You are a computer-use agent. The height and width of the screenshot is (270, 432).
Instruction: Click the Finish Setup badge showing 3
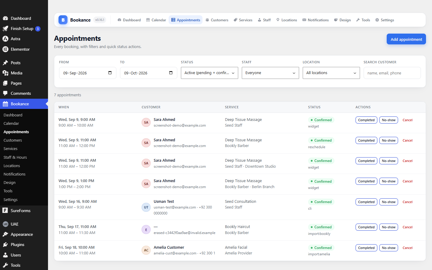[x=38, y=29]
